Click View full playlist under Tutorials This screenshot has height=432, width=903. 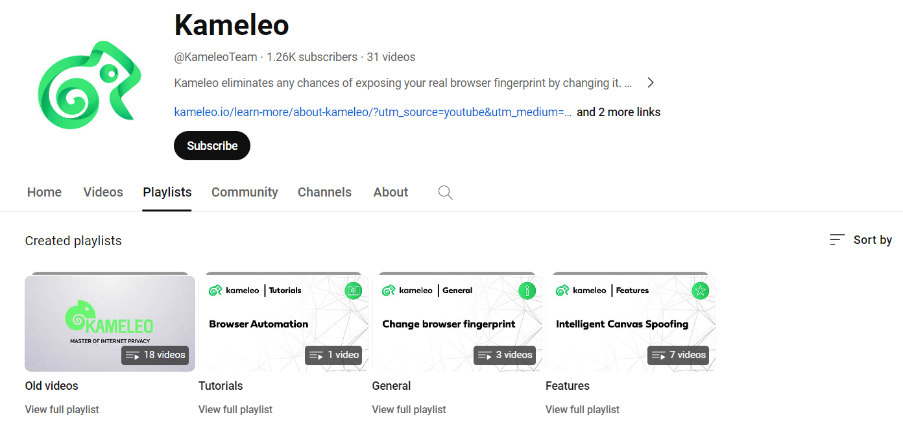point(235,409)
